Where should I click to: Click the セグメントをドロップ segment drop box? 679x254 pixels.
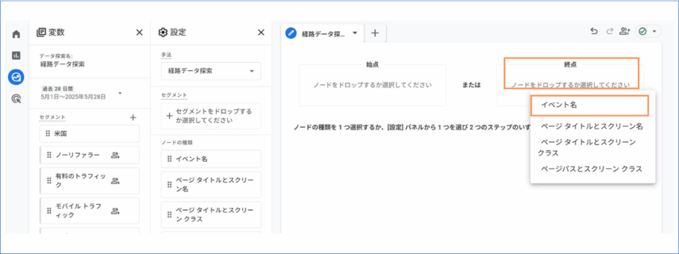(x=211, y=116)
